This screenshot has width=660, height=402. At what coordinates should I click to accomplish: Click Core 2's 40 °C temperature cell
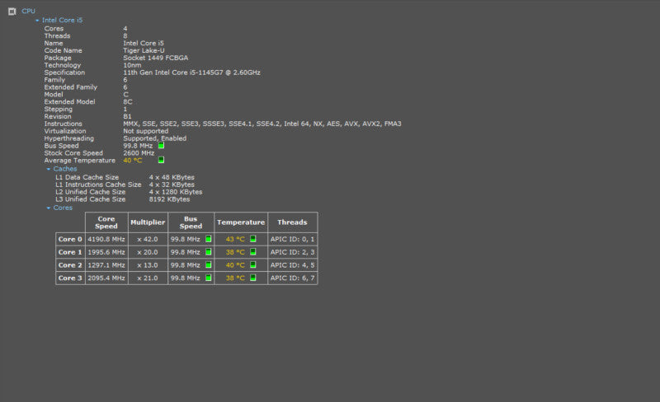click(241, 265)
